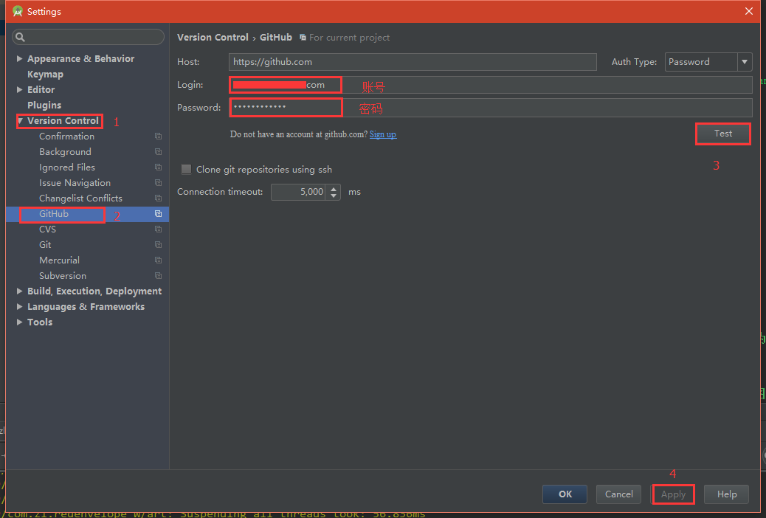Image resolution: width=766 pixels, height=518 pixels.
Task: Enable Clone git repositories using ssh
Action: 186,170
